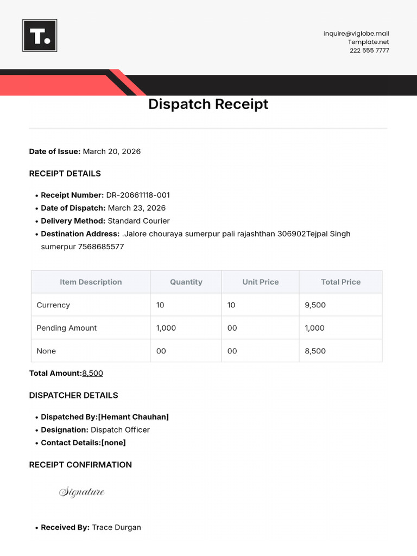Screen dimensions: 417x556
Task: Click the Item Description column header
Action: coord(91,282)
